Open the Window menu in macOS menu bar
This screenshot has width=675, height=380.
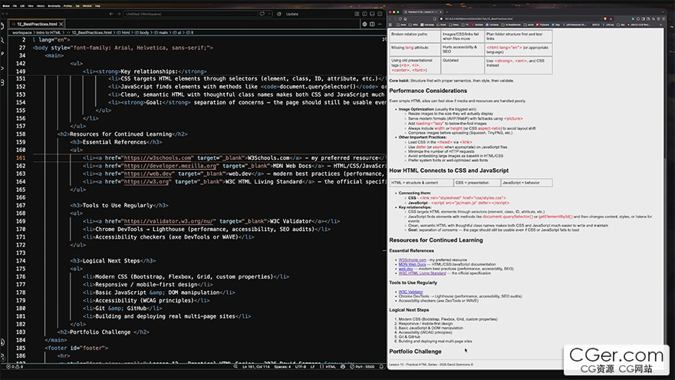click(87, 6)
